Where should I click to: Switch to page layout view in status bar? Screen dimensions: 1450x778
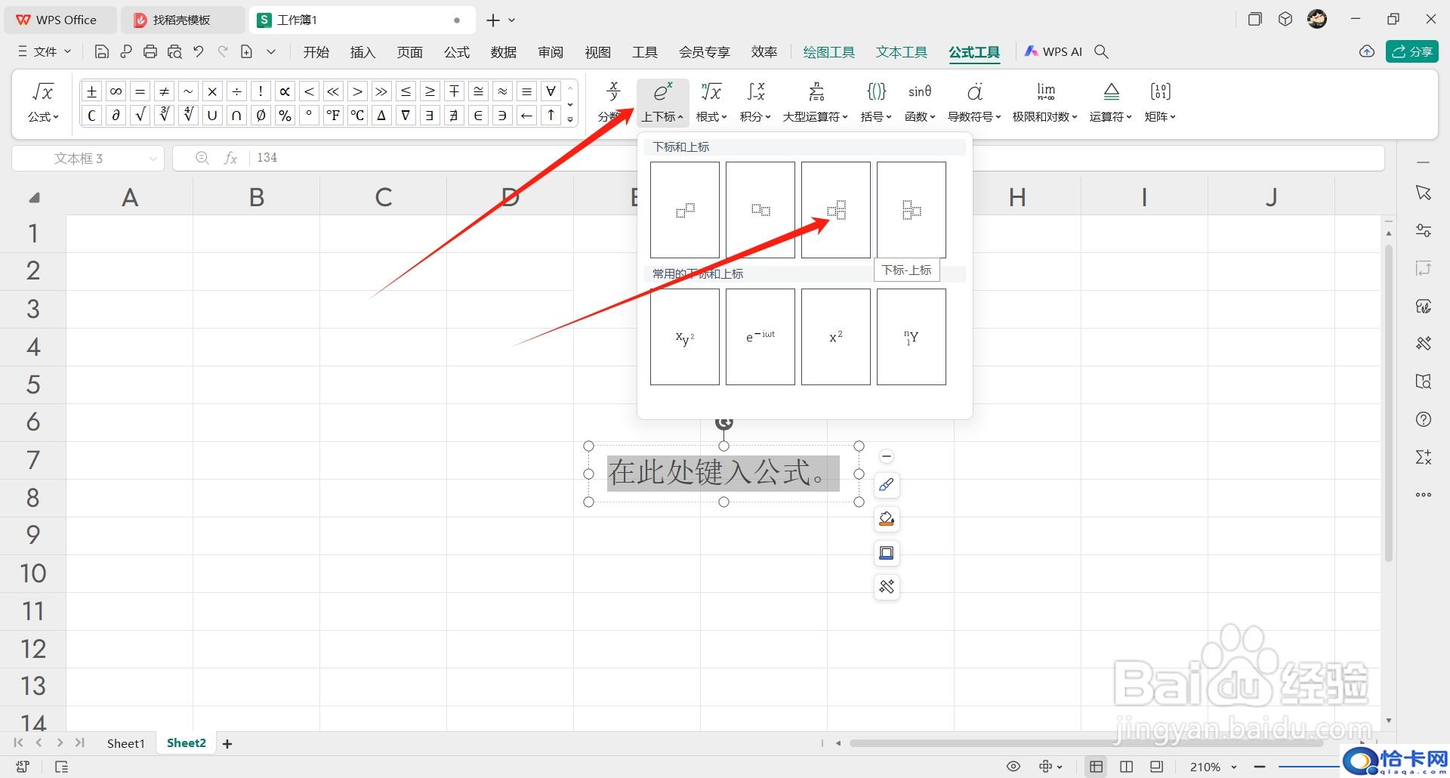point(1126,767)
